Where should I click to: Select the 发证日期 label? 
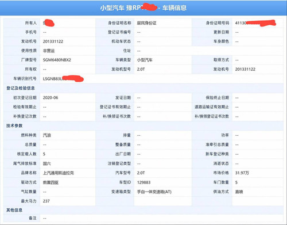coord(123,98)
